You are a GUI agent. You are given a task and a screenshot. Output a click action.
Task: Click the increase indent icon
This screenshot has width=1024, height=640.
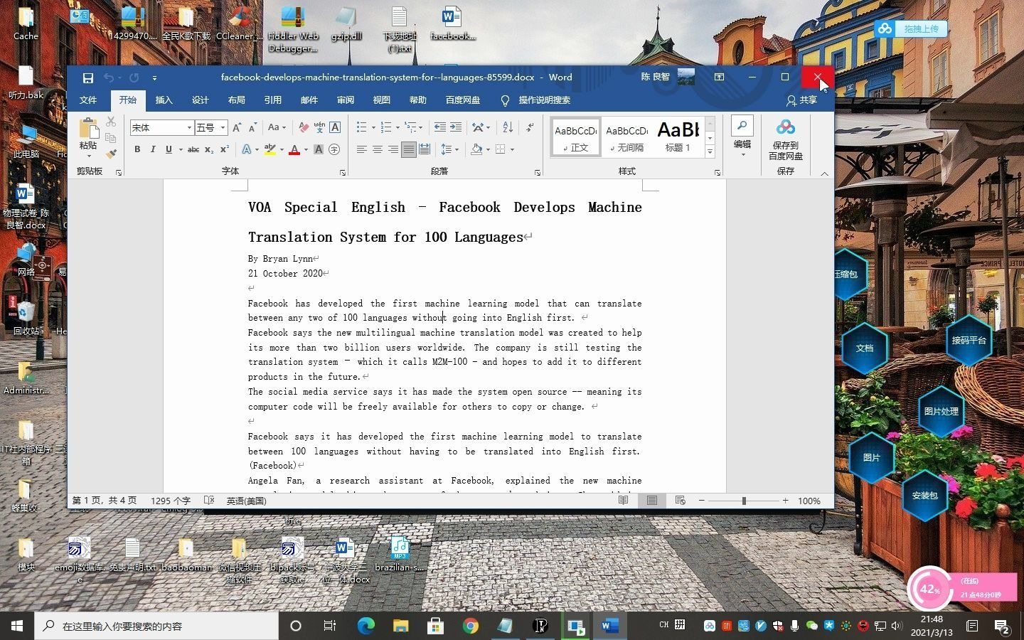[x=456, y=127]
